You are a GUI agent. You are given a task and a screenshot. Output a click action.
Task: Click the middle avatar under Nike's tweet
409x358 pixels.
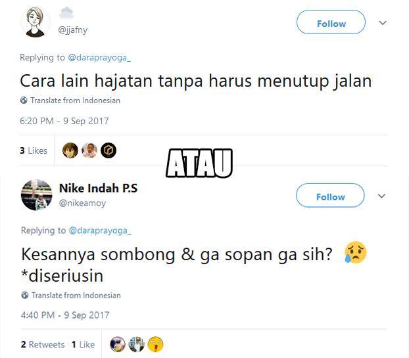pos(136,344)
